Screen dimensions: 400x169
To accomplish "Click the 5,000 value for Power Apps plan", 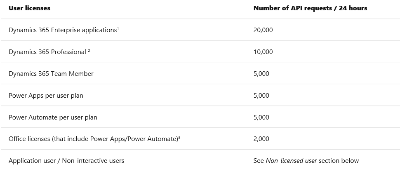I will [x=261, y=96].
